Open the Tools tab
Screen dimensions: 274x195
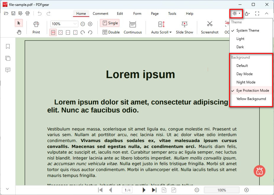click(x=172, y=14)
